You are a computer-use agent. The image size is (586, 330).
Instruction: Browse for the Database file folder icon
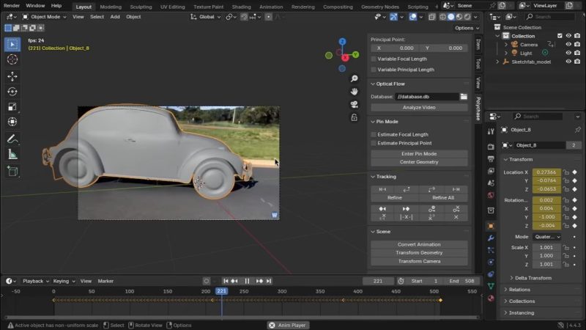click(464, 97)
